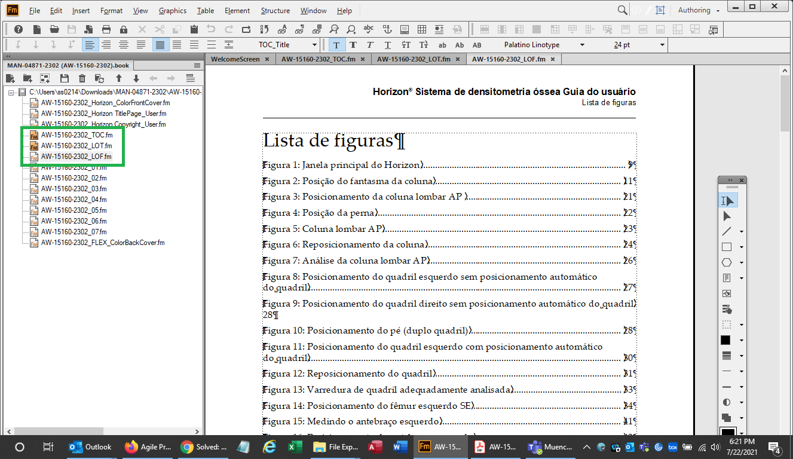The width and height of the screenshot is (793, 459).
Task: Enable center paragraph alignment
Action: [x=106, y=44]
